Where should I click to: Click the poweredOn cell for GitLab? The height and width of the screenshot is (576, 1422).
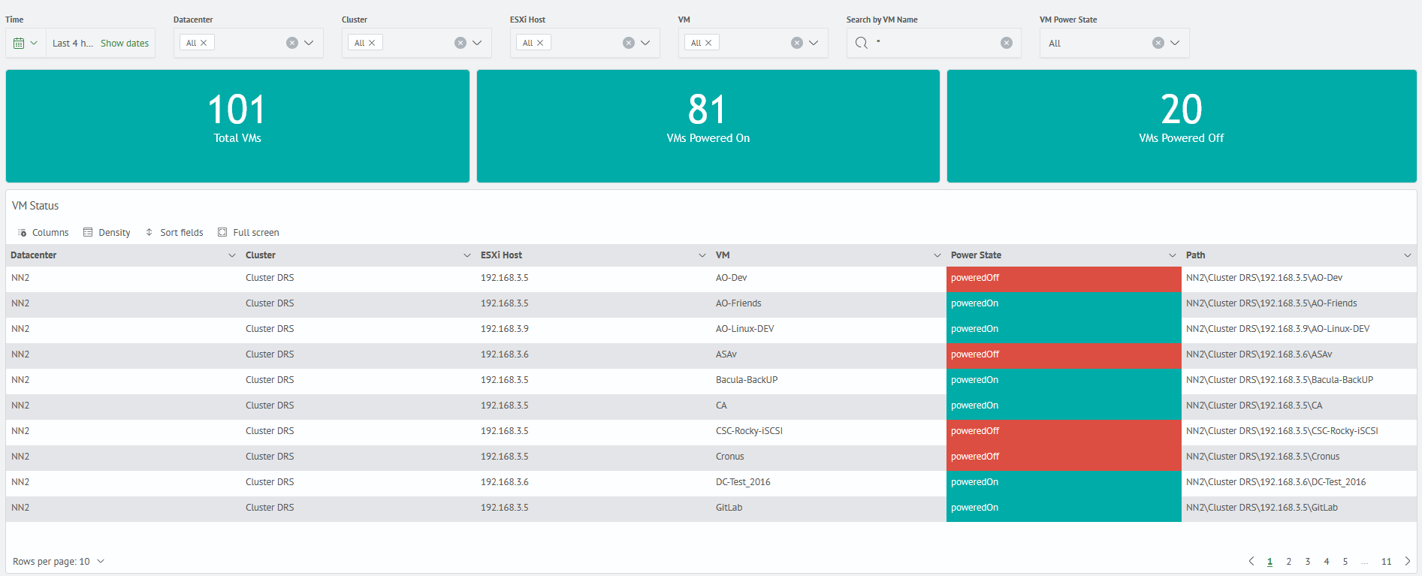pos(1064,508)
